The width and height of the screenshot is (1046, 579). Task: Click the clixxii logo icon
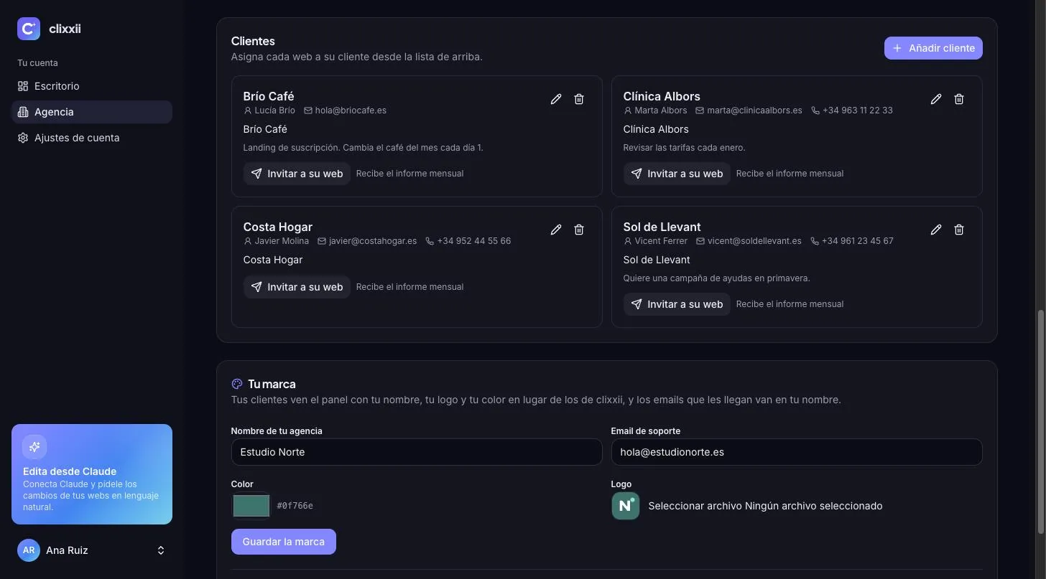click(29, 29)
